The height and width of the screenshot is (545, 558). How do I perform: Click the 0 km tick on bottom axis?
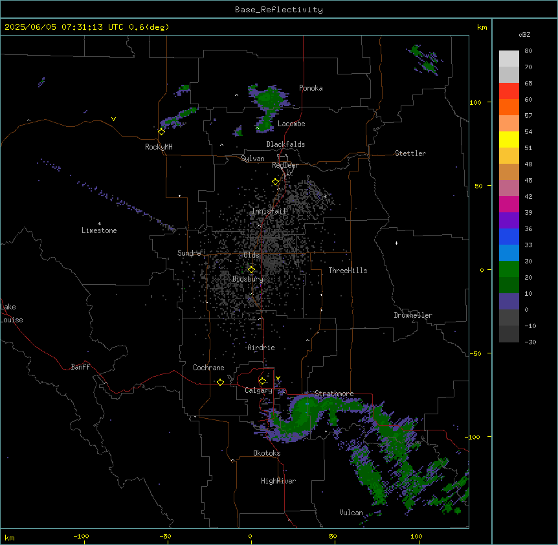[x=251, y=542]
